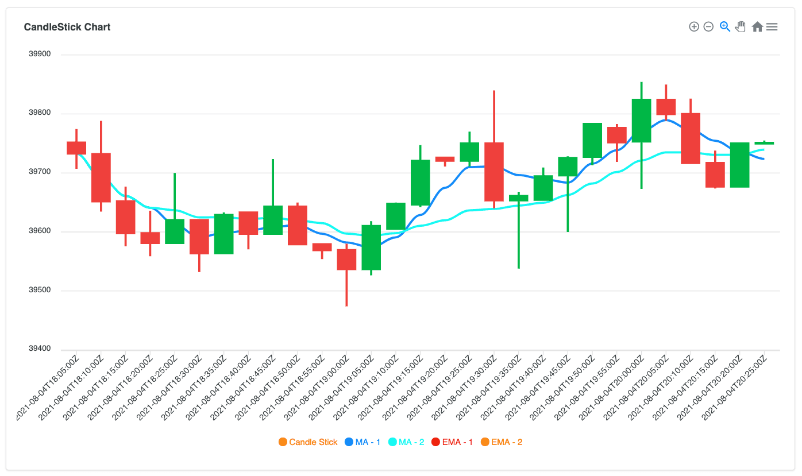Activate the panning hand tool
This screenshot has width=802, height=476.
741,26
